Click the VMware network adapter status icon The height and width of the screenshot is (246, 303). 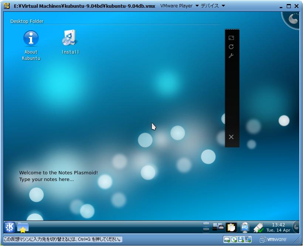pos(248,239)
